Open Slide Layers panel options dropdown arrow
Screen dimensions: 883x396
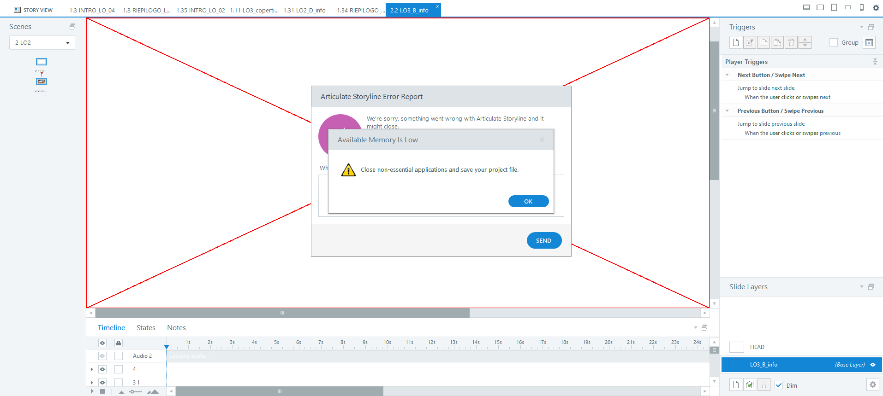point(861,287)
